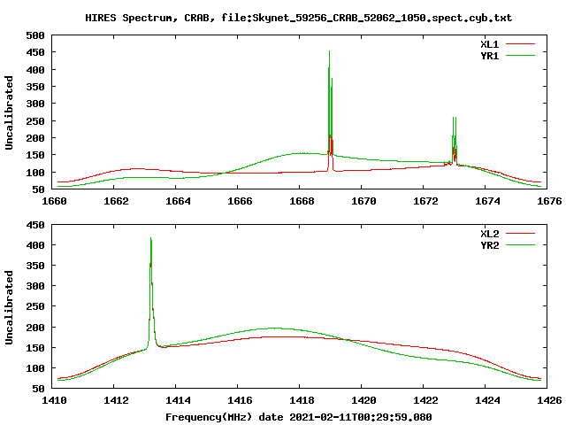Image resolution: width=566 pixels, height=425 pixels.
Task: Click the red XL2 legend line sample
Action: [520, 234]
